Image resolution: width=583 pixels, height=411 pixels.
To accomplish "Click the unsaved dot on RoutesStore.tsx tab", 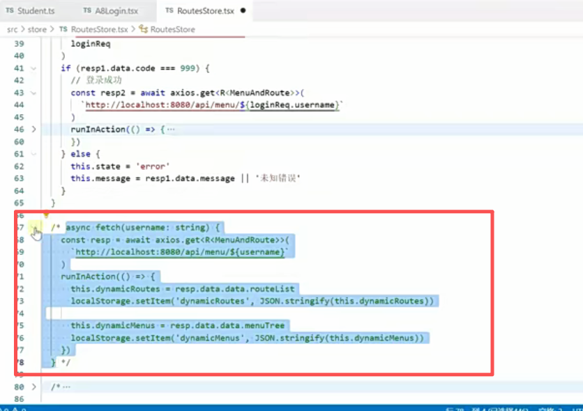I will click(243, 10).
